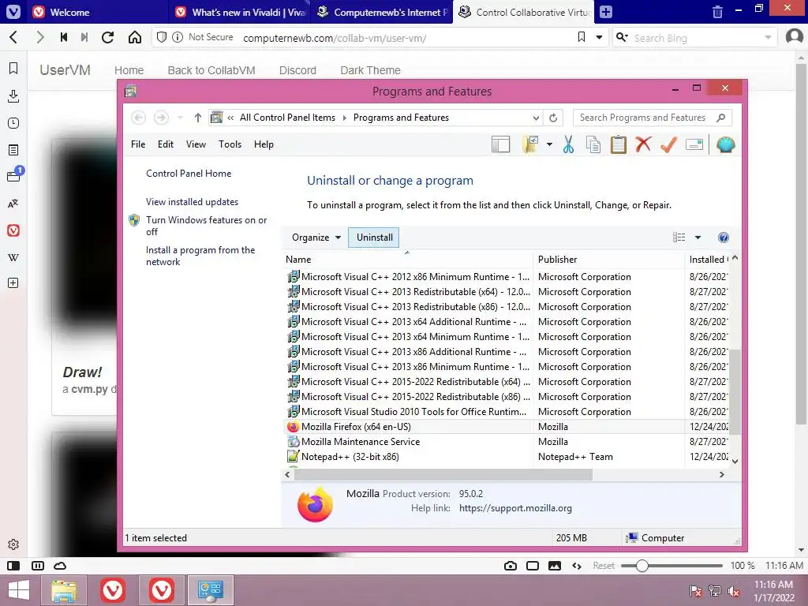This screenshot has height=606, width=808.
Task: Open the Edit menu
Action: pyautogui.click(x=166, y=145)
